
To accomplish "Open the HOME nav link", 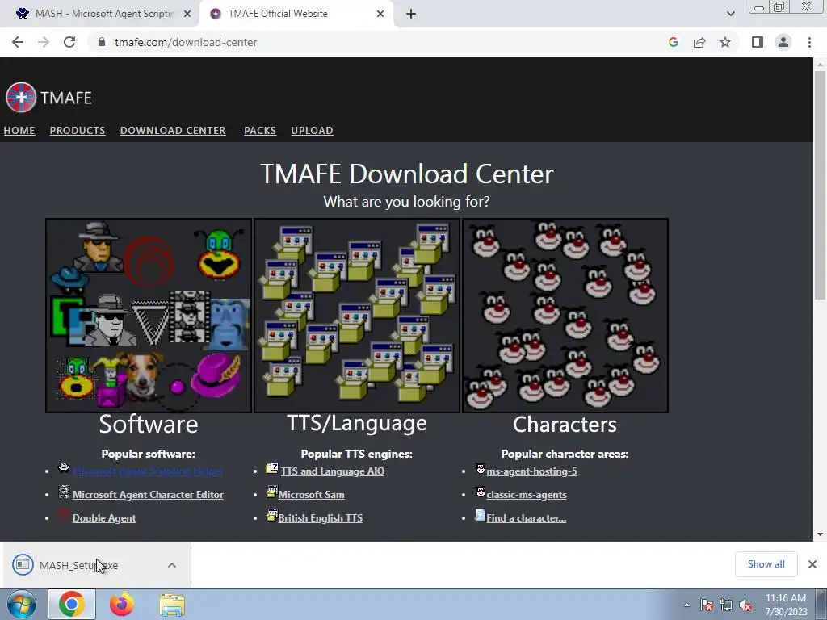I will (19, 130).
